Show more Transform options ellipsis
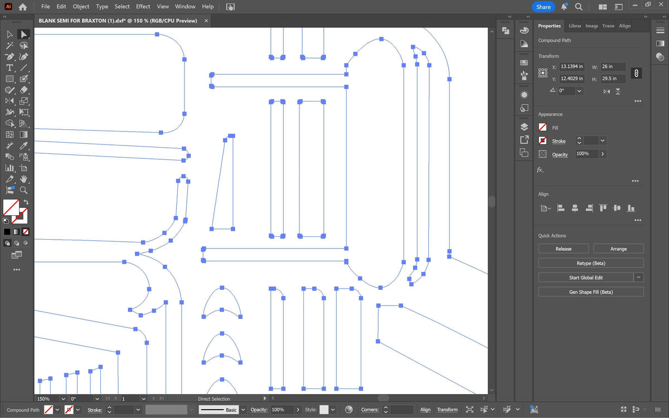 (638, 101)
